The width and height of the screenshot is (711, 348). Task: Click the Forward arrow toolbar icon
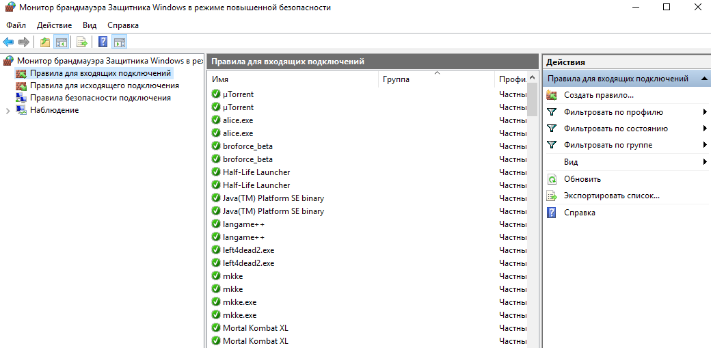23,42
